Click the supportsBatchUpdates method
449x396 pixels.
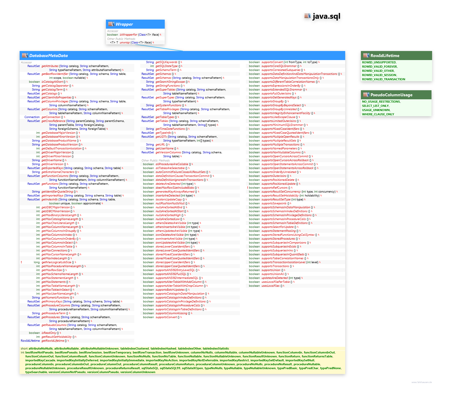(x=170, y=290)
